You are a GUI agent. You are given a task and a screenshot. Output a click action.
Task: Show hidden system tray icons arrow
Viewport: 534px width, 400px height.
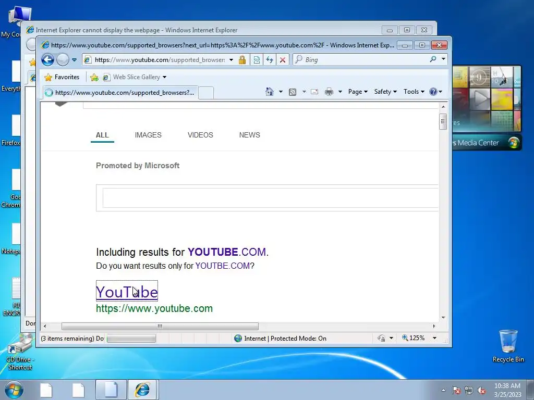[443, 390]
